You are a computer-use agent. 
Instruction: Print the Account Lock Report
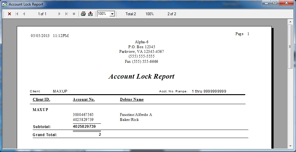(83, 14)
